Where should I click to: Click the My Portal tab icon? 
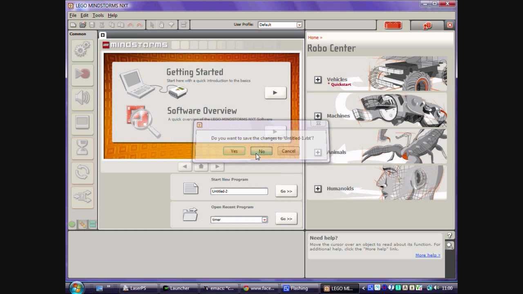pyautogui.click(x=427, y=26)
